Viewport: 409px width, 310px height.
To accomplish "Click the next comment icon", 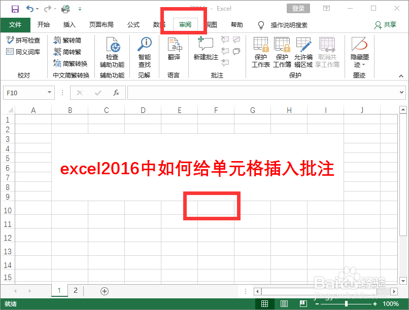I will pyautogui.click(x=225, y=62).
